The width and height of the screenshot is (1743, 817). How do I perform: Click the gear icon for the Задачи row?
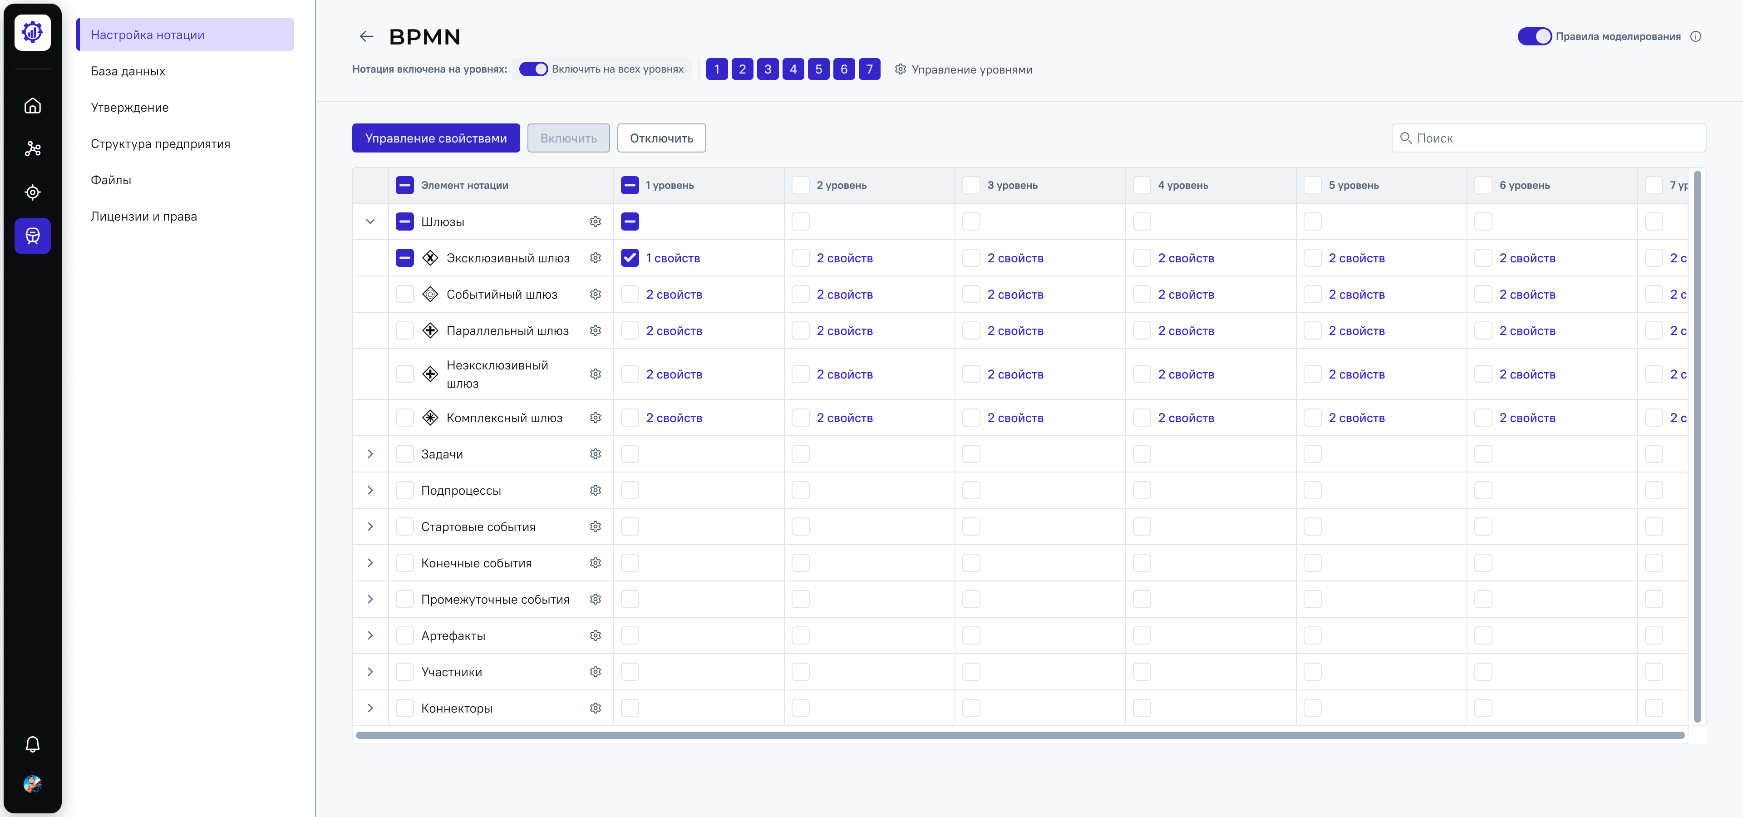pyautogui.click(x=595, y=454)
